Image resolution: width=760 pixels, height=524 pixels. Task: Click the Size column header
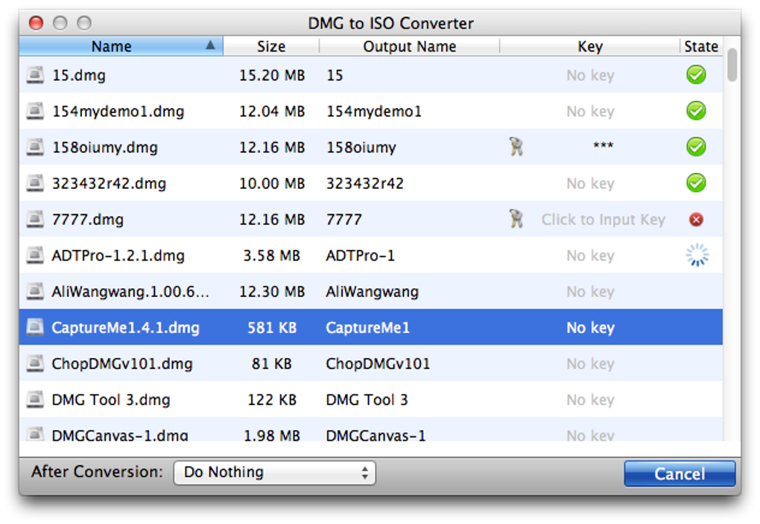pyautogui.click(x=271, y=46)
